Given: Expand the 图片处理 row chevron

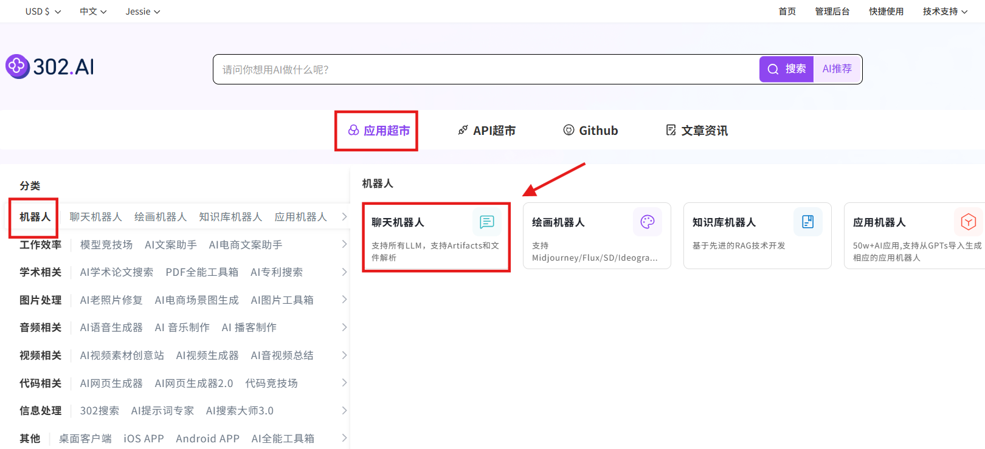Looking at the screenshot, I should pos(344,300).
